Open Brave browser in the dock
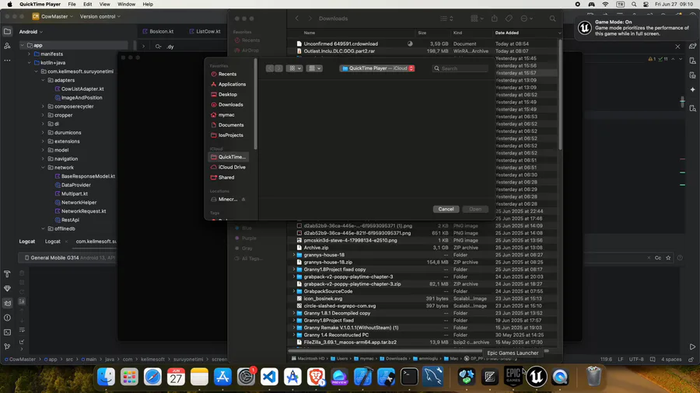This screenshot has height=393, width=700. (x=316, y=377)
